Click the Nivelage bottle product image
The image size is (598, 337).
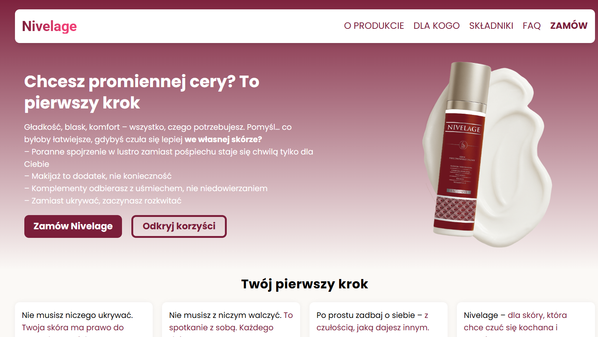(462, 150)
